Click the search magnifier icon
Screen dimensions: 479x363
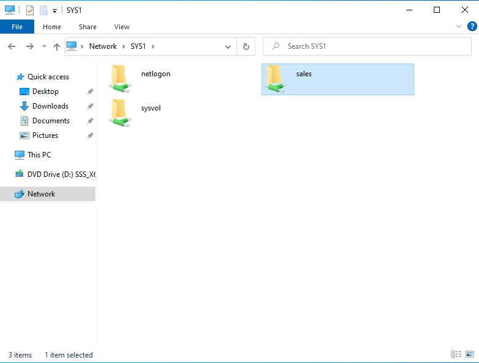click(276, 46)
